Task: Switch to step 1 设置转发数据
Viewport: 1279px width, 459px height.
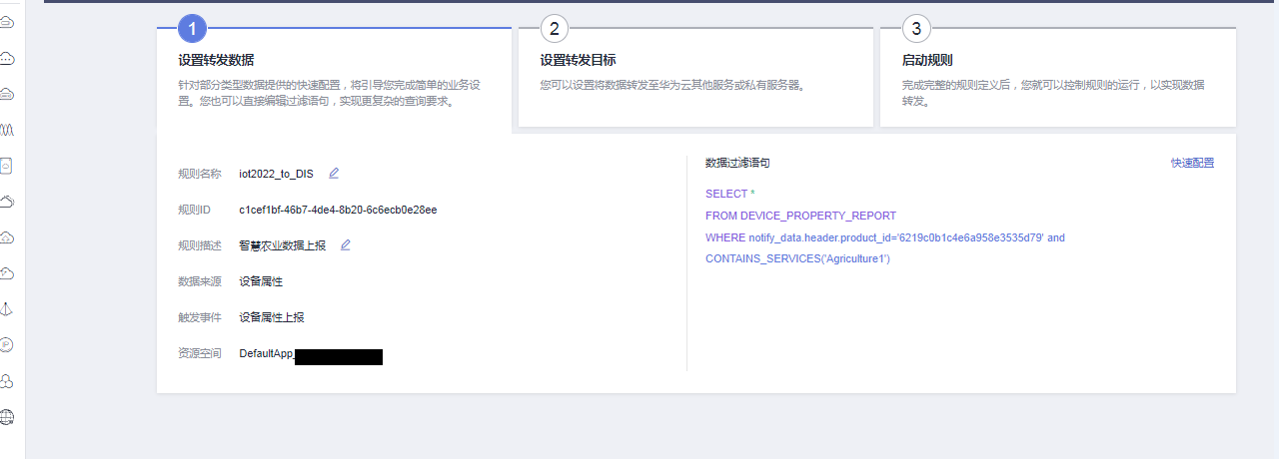Action: coord(334,78)
